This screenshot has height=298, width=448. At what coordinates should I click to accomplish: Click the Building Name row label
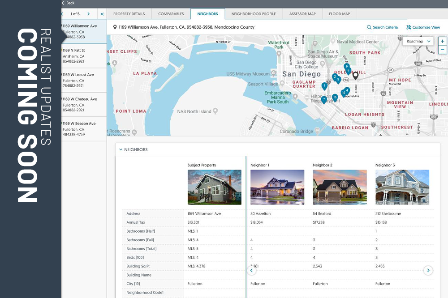[139, 275]
